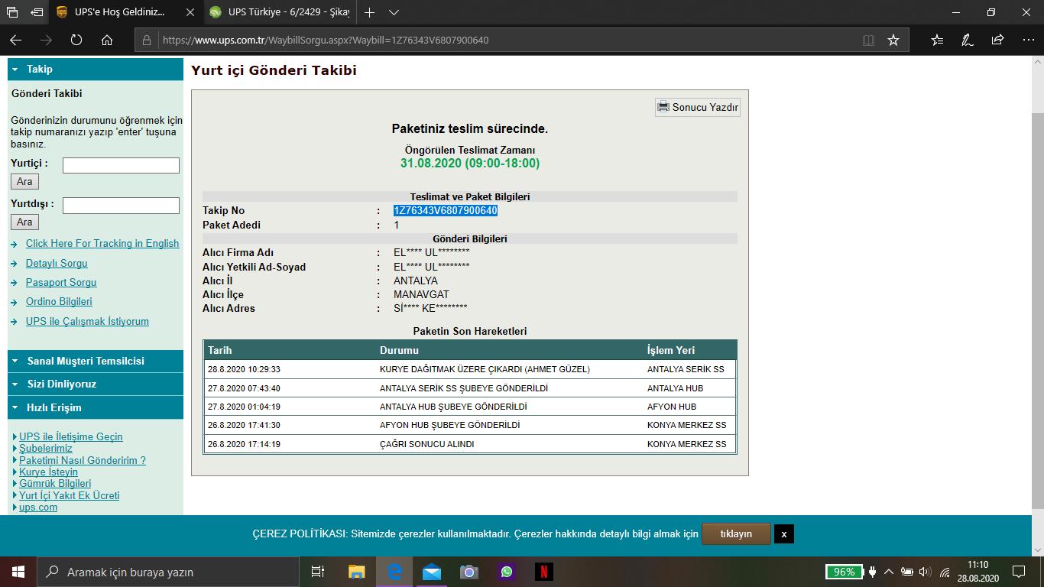The width and height of the screenshot is (1044, 587).
Task: Click the Edge back navigation arrow
Action: (15, 40)
